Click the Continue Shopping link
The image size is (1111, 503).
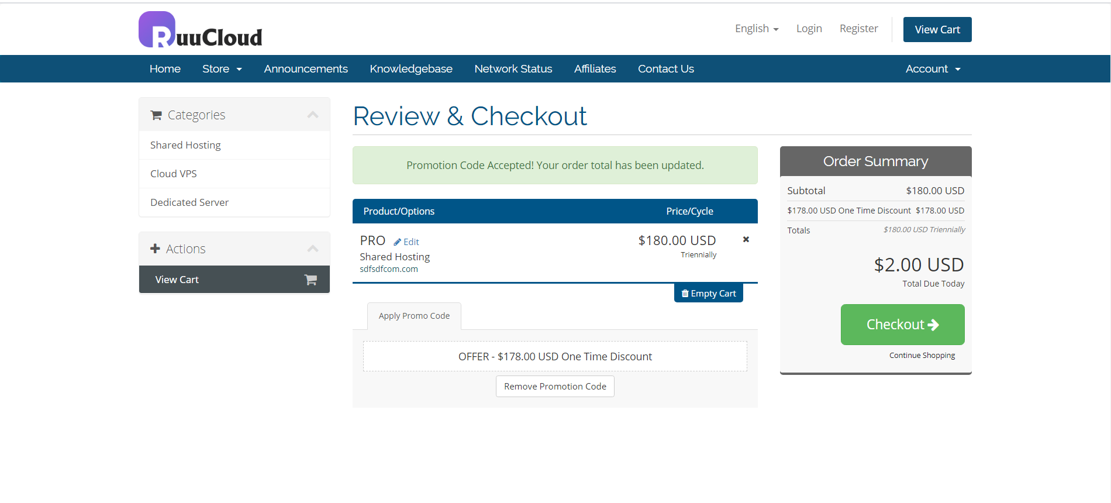click(922, 356)
